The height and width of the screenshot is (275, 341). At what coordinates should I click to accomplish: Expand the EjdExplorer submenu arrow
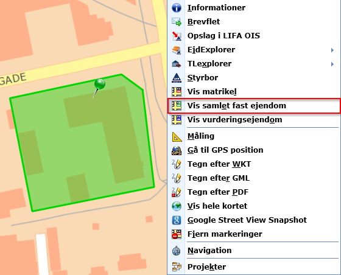point(332,50)
